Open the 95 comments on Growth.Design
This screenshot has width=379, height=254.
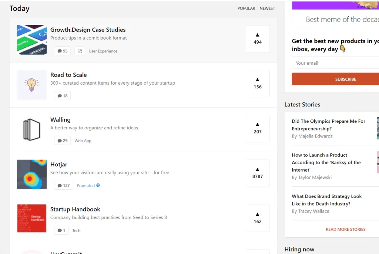62,51
